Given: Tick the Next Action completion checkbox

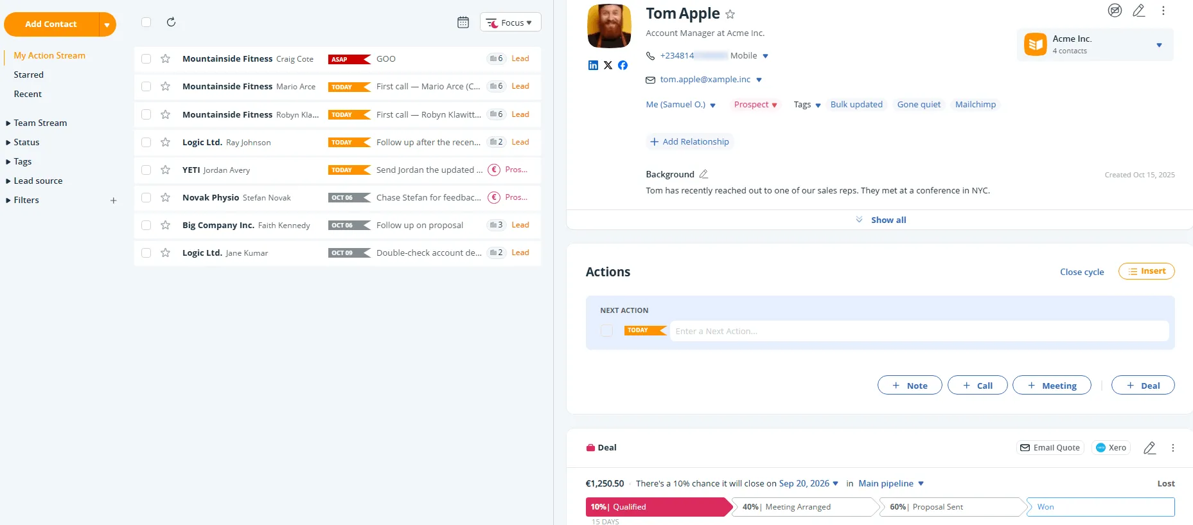Looking at the screenshot, I should point(606,331).
